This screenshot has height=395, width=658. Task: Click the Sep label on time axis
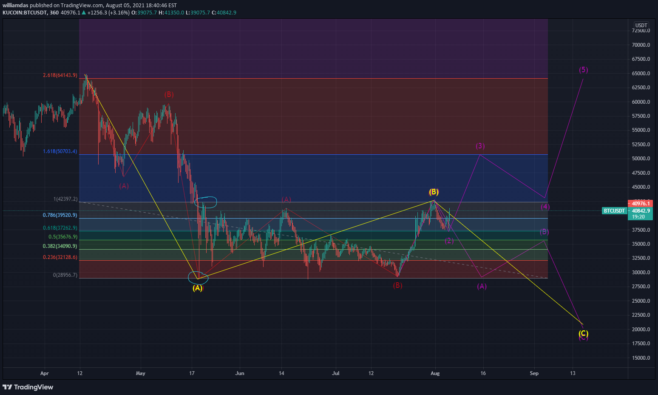534,373
